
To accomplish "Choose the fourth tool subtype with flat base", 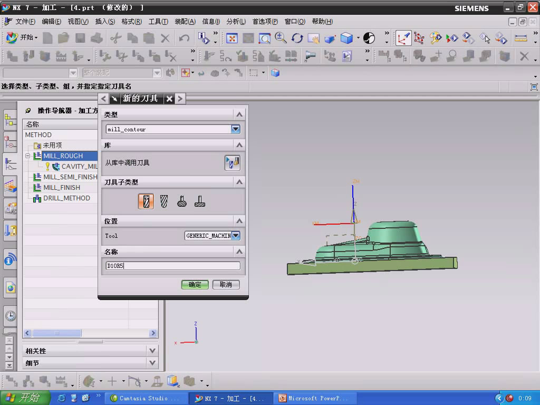I will pos(200,201).
